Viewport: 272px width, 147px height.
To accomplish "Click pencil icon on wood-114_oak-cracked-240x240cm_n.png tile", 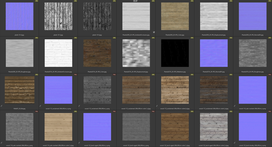I will coord(235,106).
